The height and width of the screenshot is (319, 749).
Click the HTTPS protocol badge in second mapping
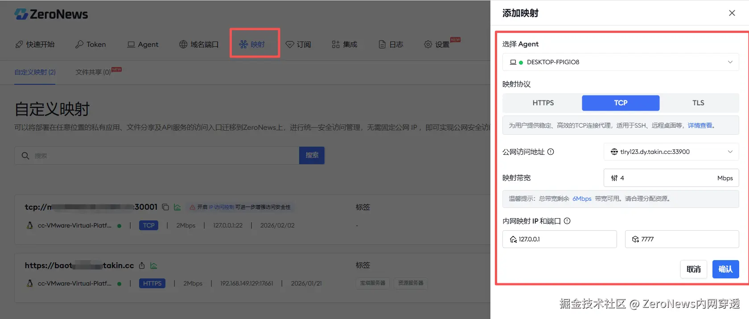point(152,283)
